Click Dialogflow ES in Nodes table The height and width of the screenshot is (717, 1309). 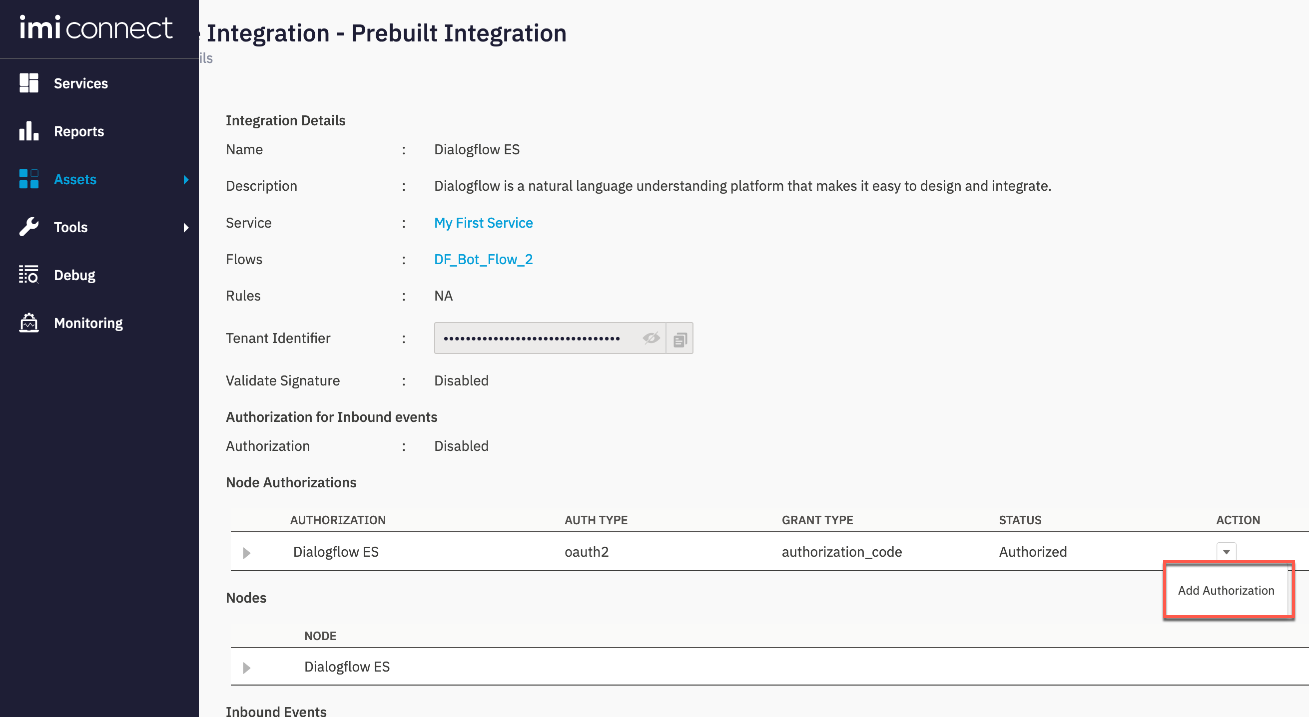coord(347,666)
